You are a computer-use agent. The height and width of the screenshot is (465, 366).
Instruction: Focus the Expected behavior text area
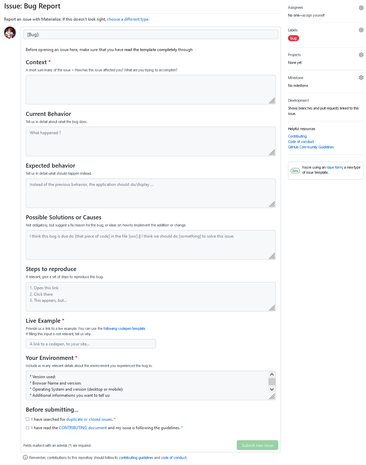pyautogui.click(x=151, y=193)
